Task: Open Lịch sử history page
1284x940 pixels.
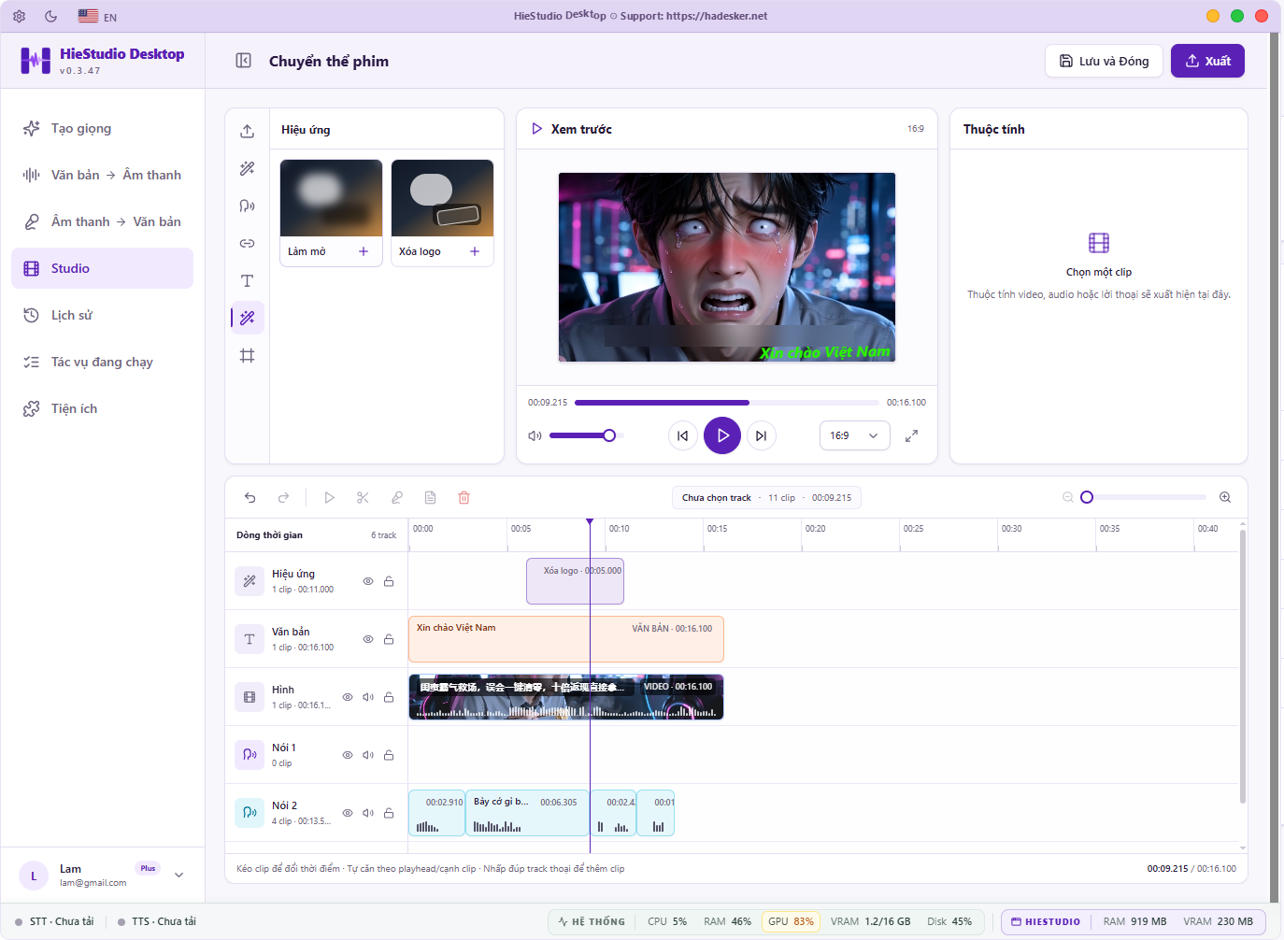Action: (x=102, y=315)
